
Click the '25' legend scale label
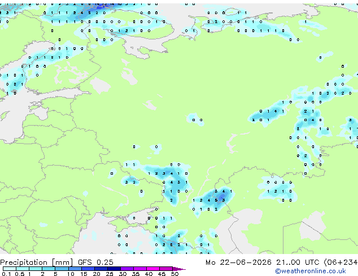(110, 274)
